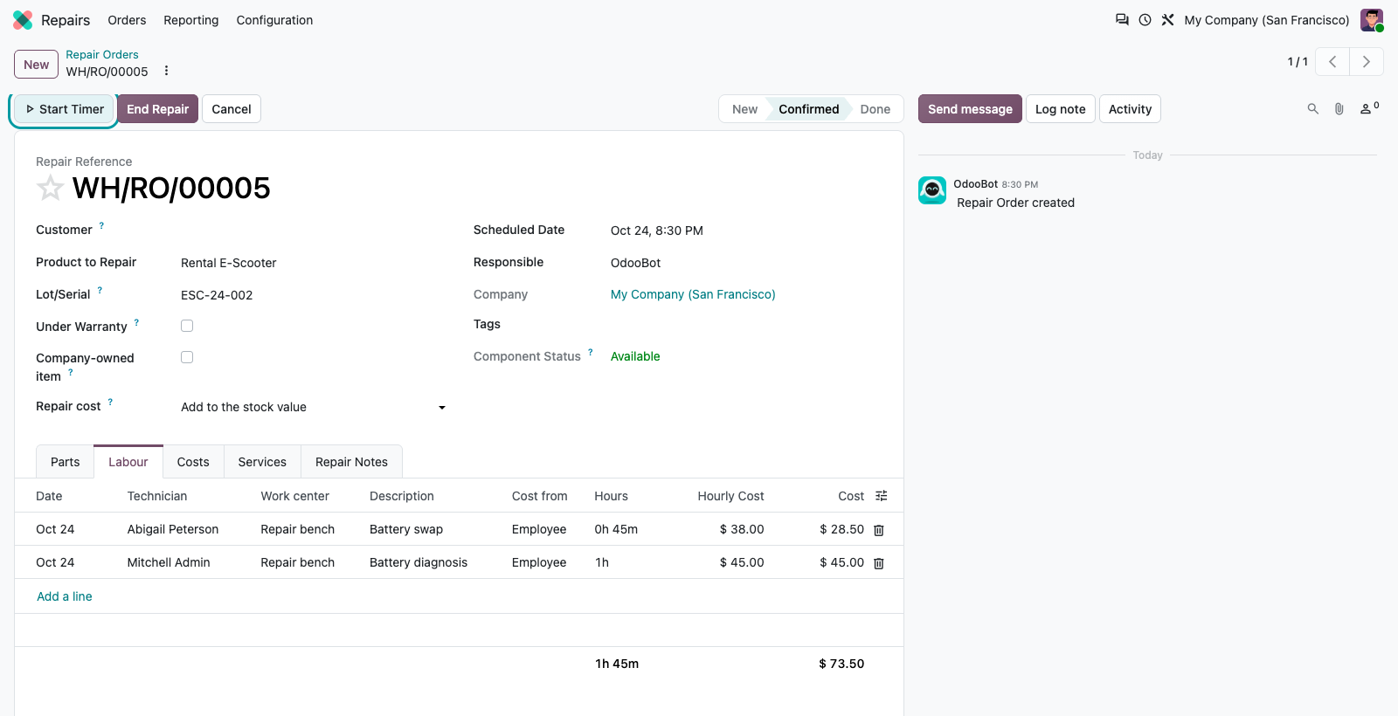Image resolution: width=1398 pixels, height=716 pixels.
Task: Mark repair order as favorite star
Action: tap(50, 188)
